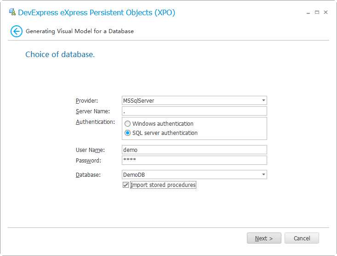
Task: Maximize the wizard window
Action: point(317,12)
